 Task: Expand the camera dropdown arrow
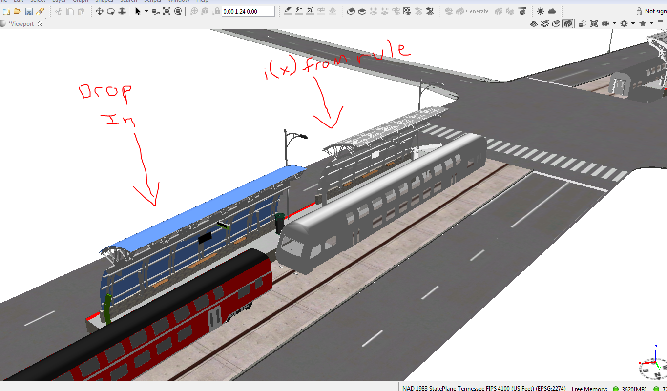click(x=614, y=23)
